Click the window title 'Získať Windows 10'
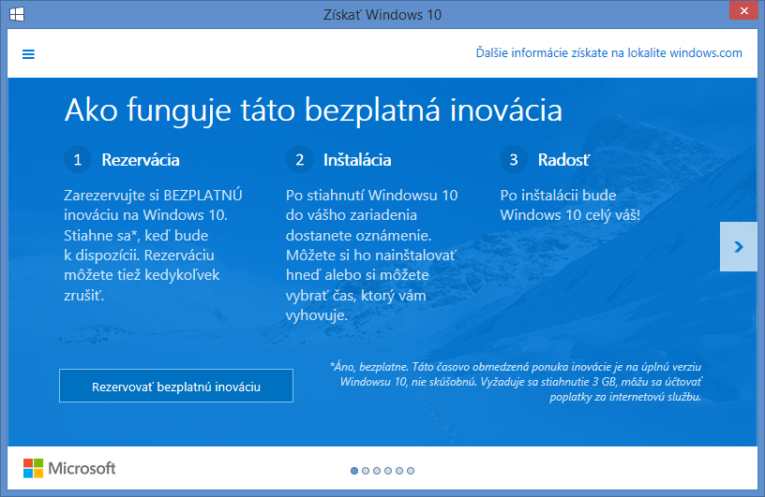The height and width of the screenshot is (497, 765). point(382,15)
